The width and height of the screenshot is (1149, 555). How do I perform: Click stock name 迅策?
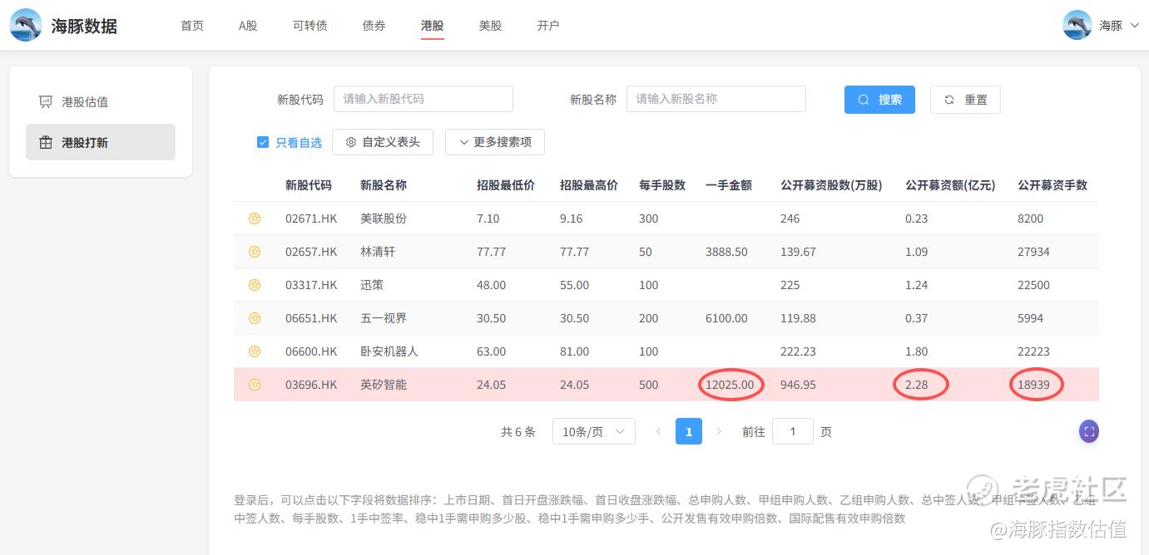pos(372,285)
